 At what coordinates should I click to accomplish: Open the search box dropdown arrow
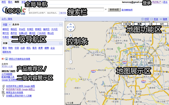pyautogui.click(x=106, y=10)
